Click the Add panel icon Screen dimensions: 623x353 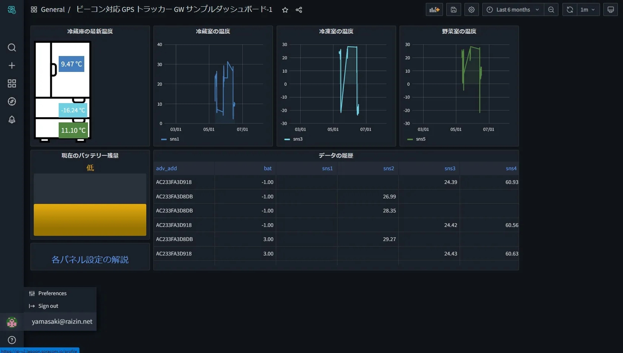[434, 10]
